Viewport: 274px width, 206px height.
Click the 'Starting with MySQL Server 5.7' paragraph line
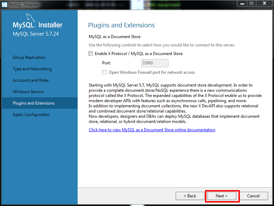click(170, 85)
